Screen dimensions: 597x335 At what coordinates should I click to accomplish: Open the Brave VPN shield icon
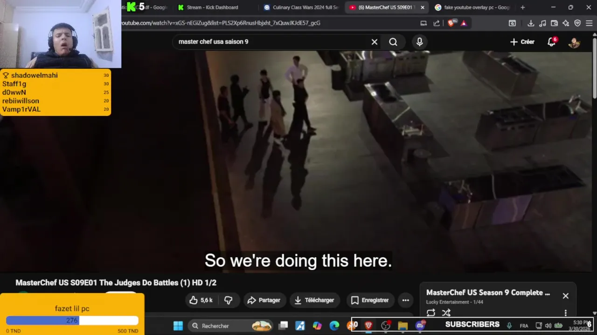coord(577,23)
